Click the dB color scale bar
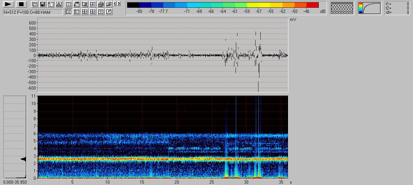Viewport: 413px width, 185px height. (223, 5)
